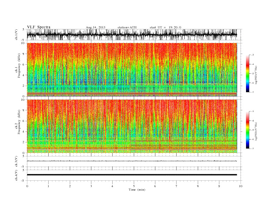Click the thick ch.4 waveform trace
Viewport: 271px width, 209px height.
point(132,175)
